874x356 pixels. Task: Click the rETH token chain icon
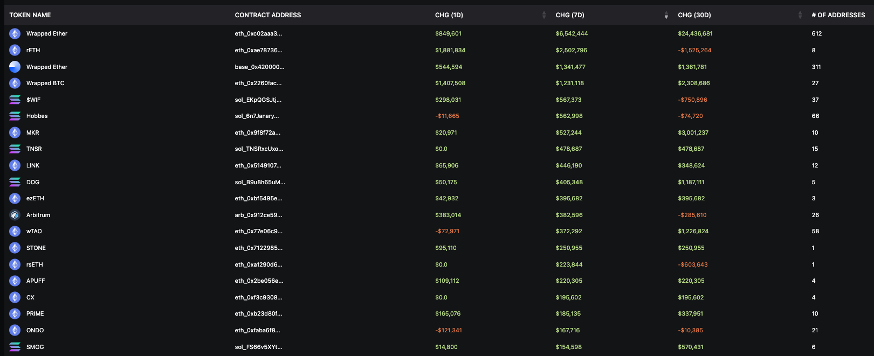click(15, 50)
